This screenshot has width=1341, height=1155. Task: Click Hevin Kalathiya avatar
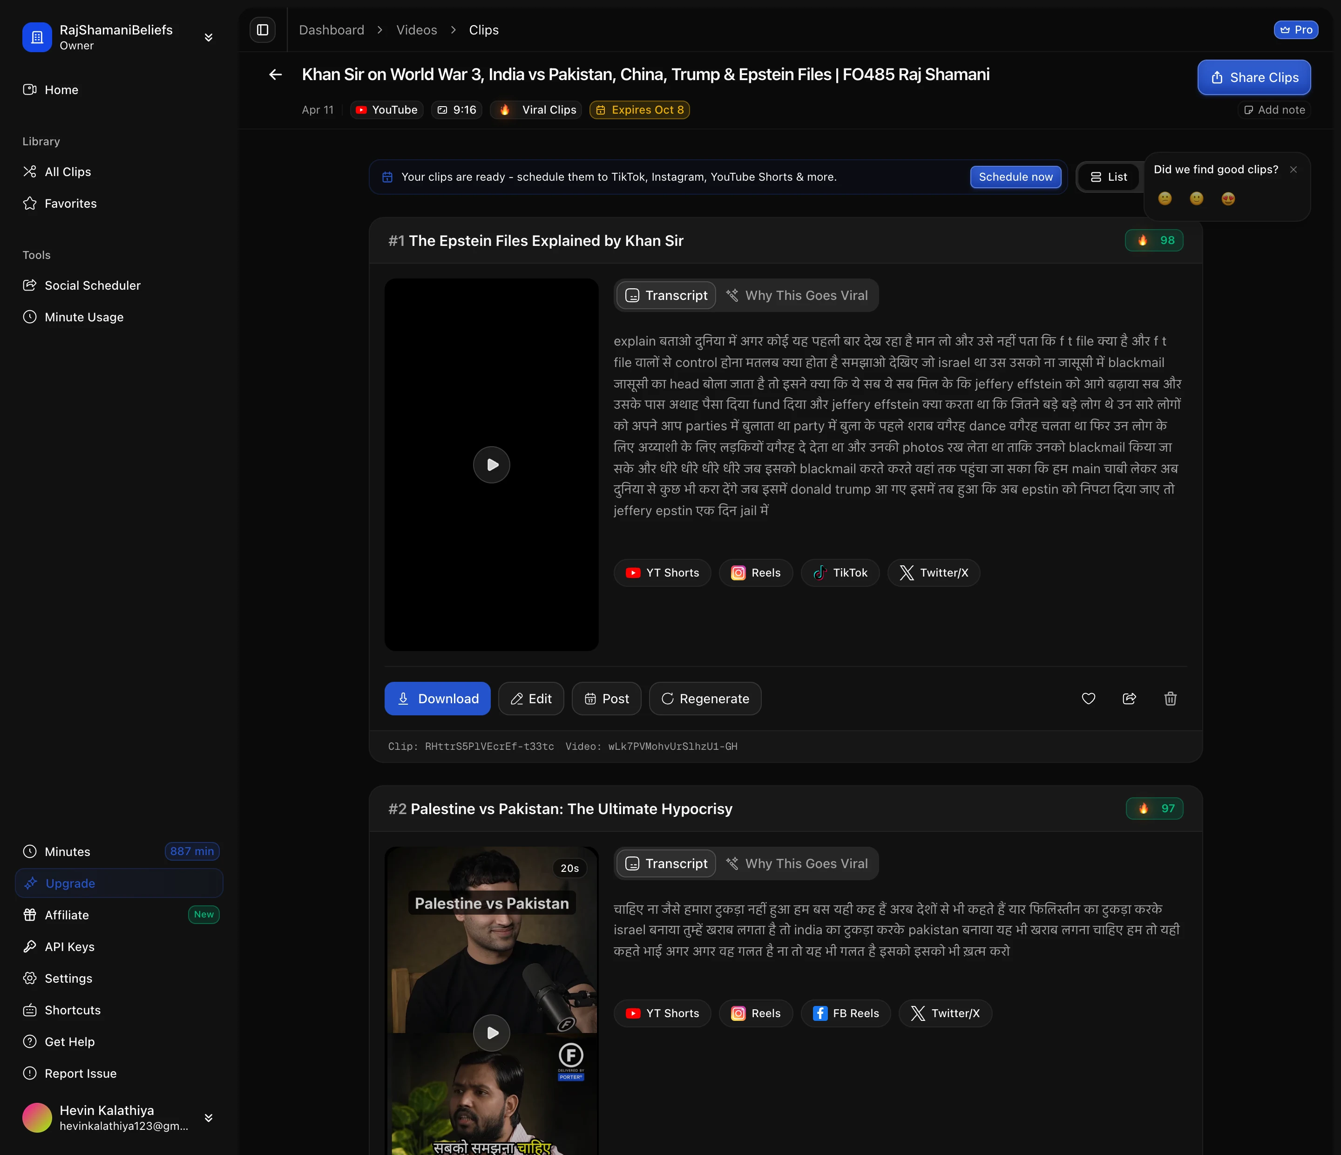click(x=37, y=1118)
